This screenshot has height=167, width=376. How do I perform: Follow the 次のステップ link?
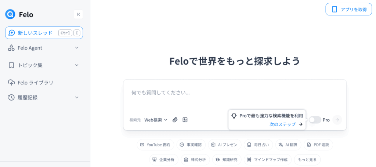286,124
